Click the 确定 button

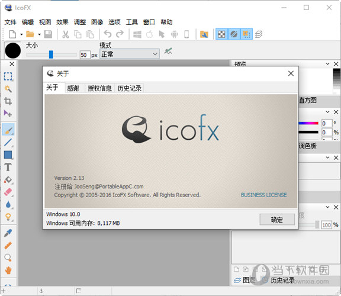[x=277, y=220]
